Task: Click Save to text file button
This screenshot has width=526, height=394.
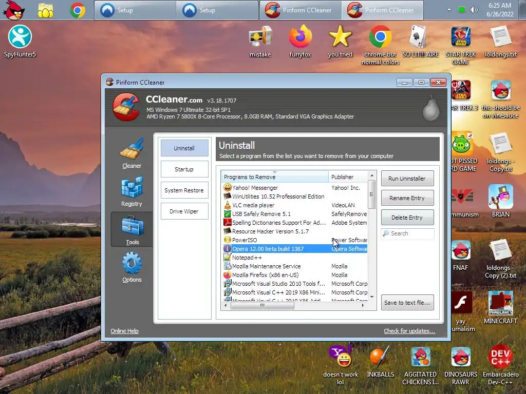Action: point(407,303)
